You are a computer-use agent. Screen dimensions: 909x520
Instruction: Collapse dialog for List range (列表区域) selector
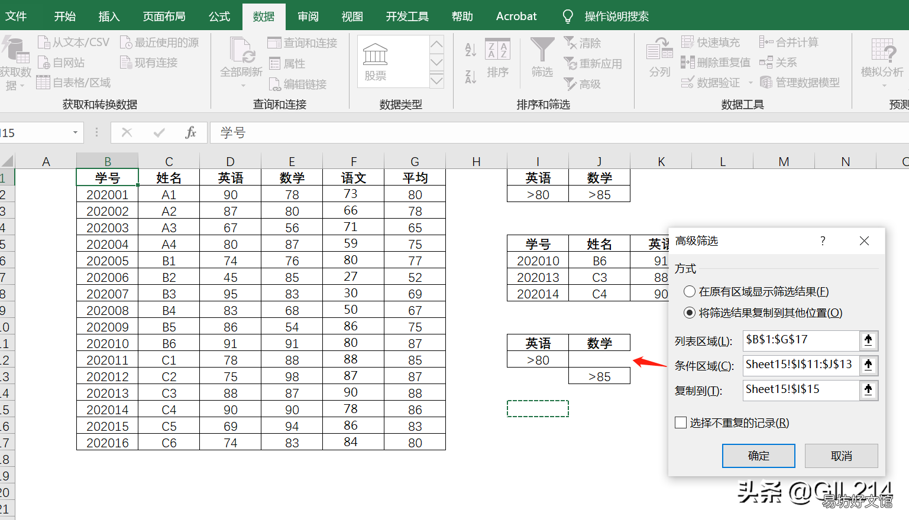tap(868, 340)
